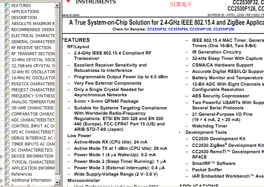Click the 32.768-kHz CRYSTAL bookmark icon
Image resolution: width=264 pixels, height=187 pixels.
tap(7, 66)
